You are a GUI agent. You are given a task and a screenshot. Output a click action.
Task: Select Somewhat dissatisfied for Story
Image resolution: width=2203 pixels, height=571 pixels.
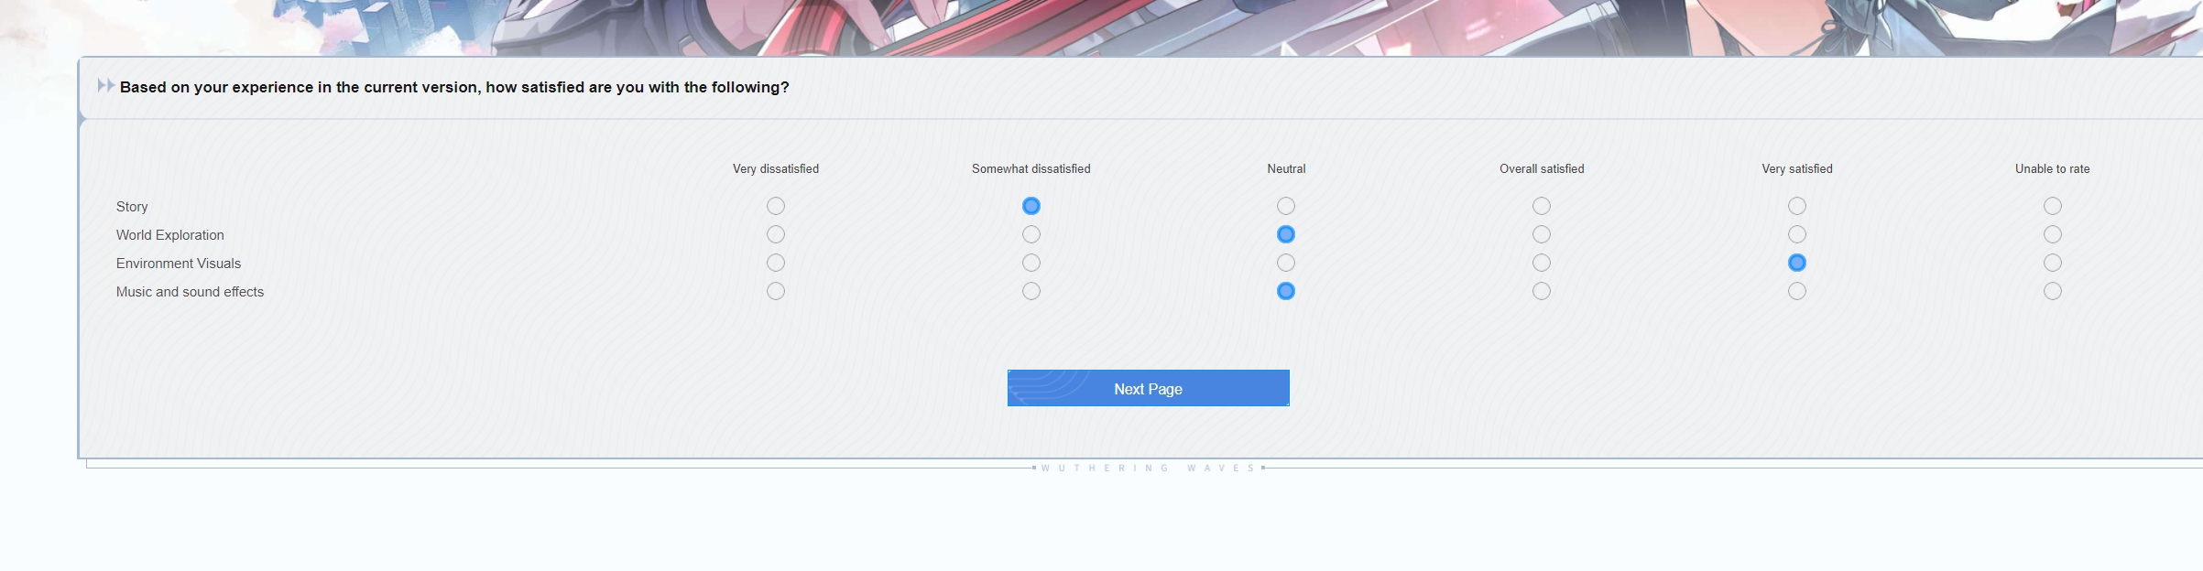[x=1031, y=206]
